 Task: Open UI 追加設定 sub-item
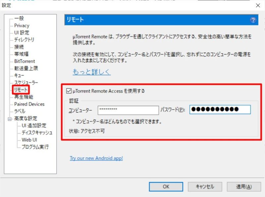[x=34, y=125]
